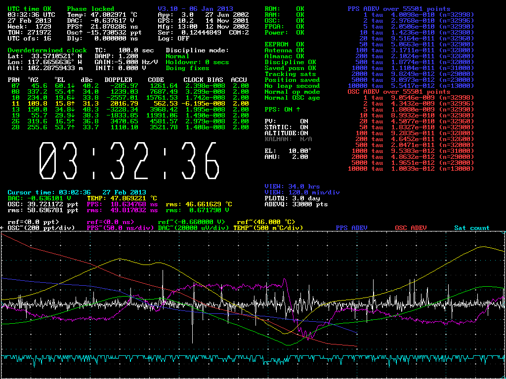Click the PRN 28 satellite row
The width and height of the screenshot is (506, 379).
[130, 127]
